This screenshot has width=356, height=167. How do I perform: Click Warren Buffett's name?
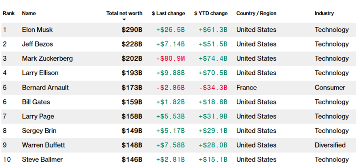(x=43, y=145)
